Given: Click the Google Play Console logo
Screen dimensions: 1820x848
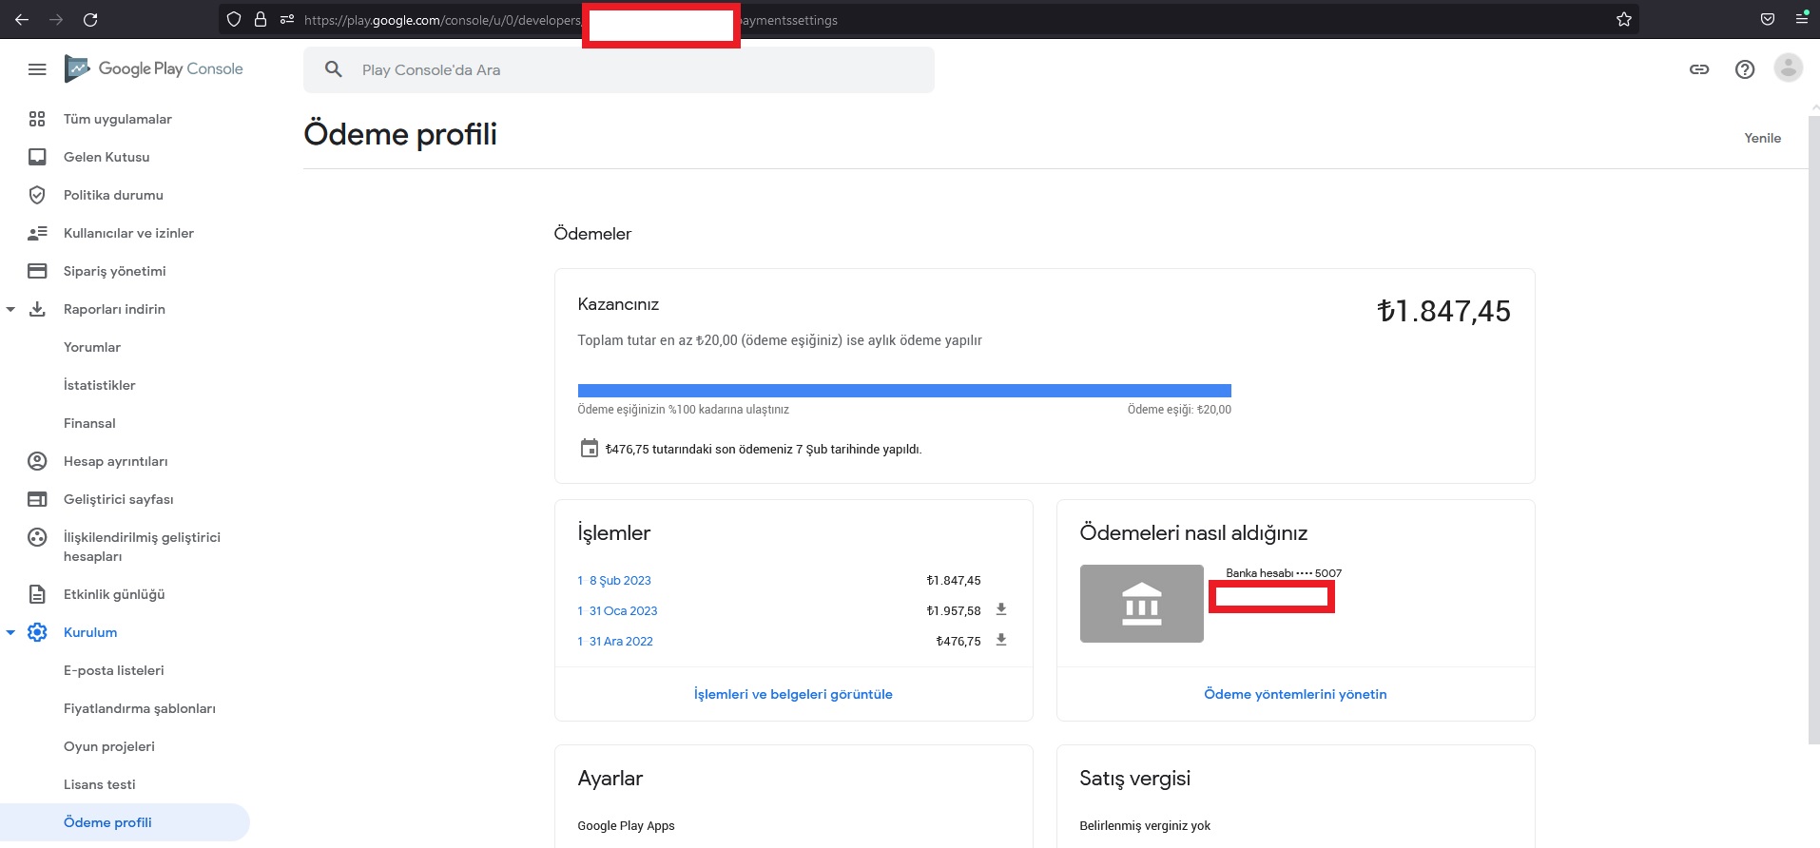Looking at the screenshot, I should coord(154,68).
